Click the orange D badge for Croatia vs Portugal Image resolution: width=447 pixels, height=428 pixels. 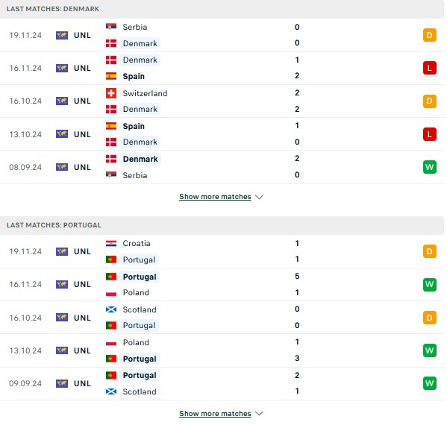click(x=430, y=251)
